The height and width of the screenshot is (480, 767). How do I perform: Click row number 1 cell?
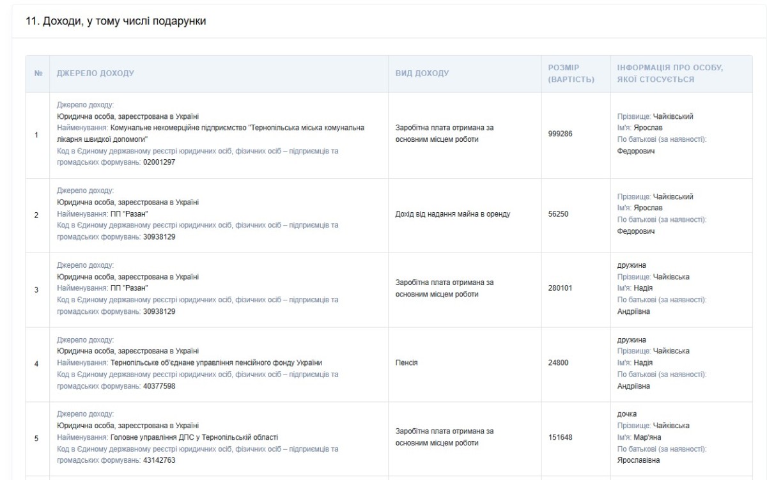point(37,135)
